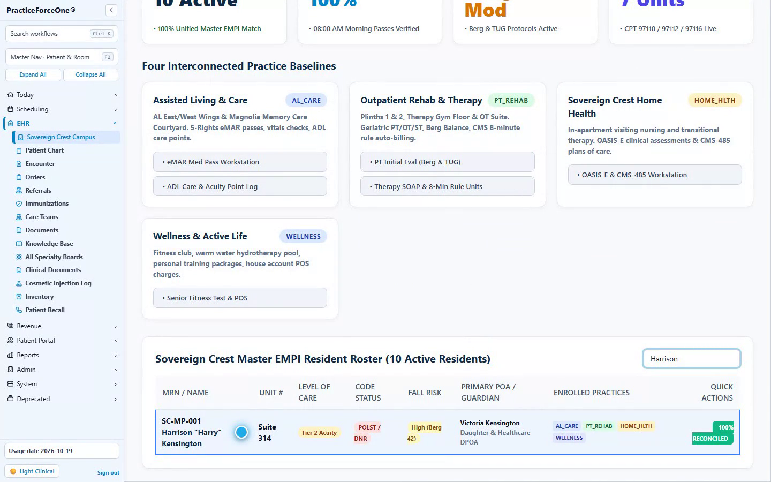Focus the Search workflows field
The image size is (771, 482).
[62, 34]
